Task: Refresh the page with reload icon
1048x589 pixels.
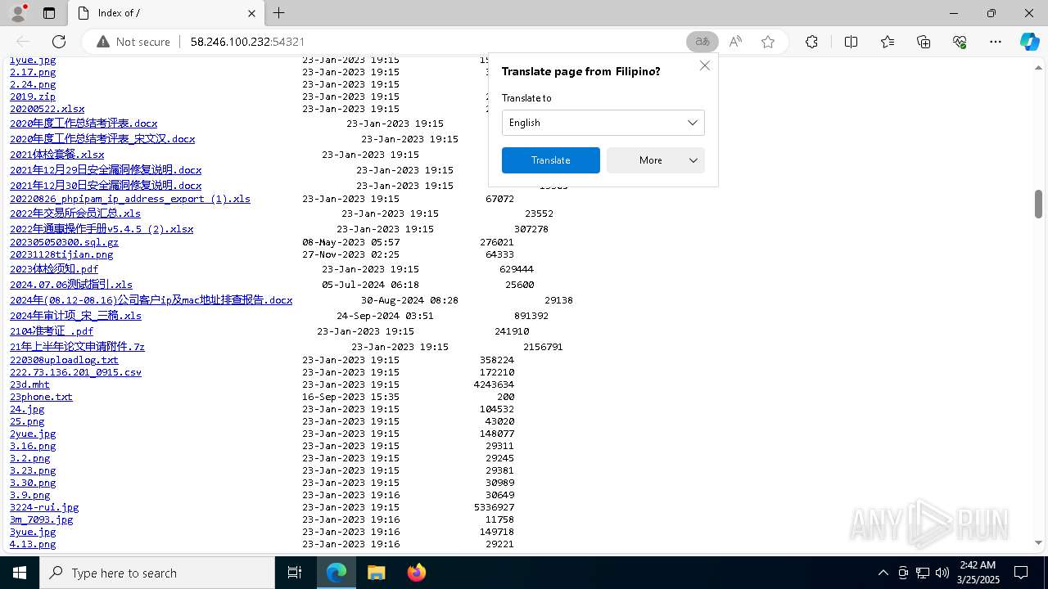Action: pyautogui.click(x=59, y=42)
